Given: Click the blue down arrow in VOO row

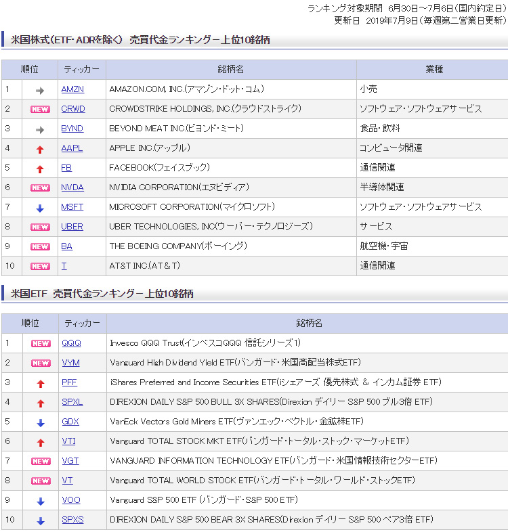Looking at the screenshot, I should point(41,502).
